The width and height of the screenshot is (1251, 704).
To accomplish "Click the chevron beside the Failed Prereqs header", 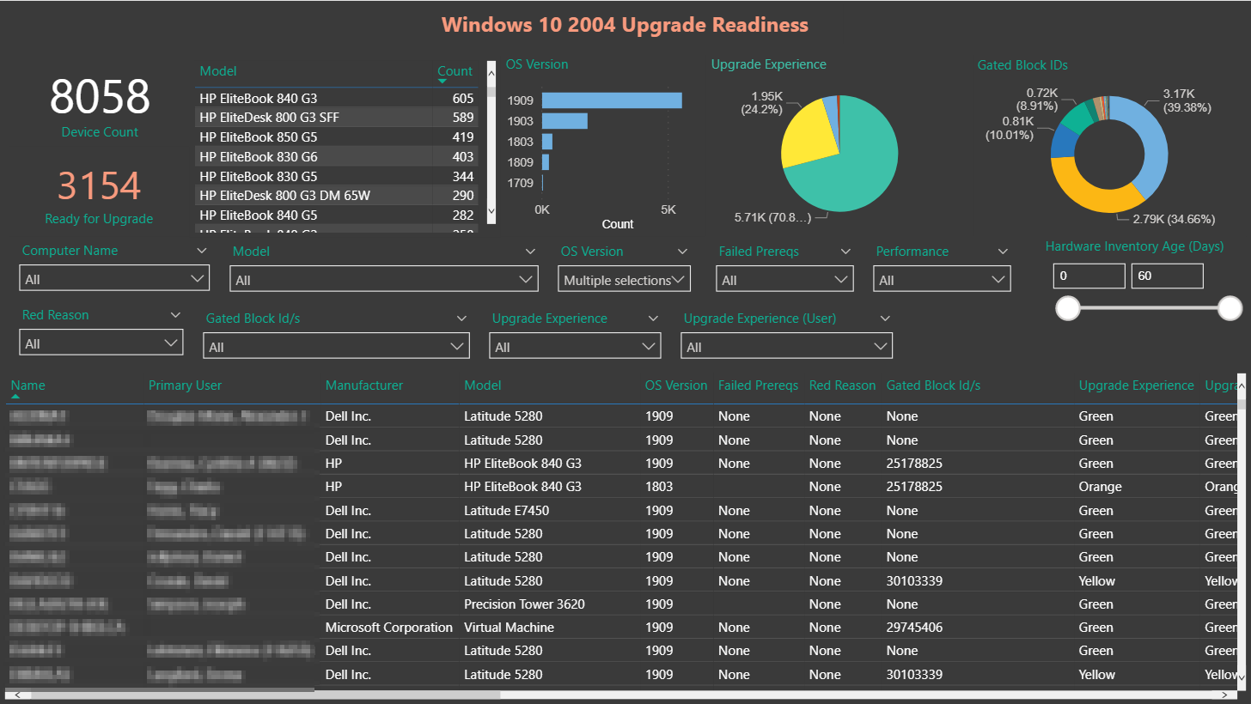I will pyautogui.click(x=846, y=252).
